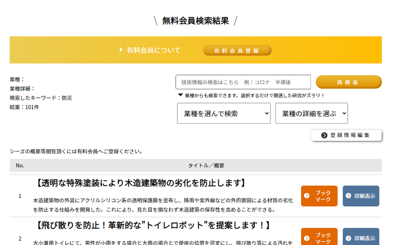Screen dimensions: 396x245
Task: Open the 有料会員について link
Action: [x=153, y=50]
